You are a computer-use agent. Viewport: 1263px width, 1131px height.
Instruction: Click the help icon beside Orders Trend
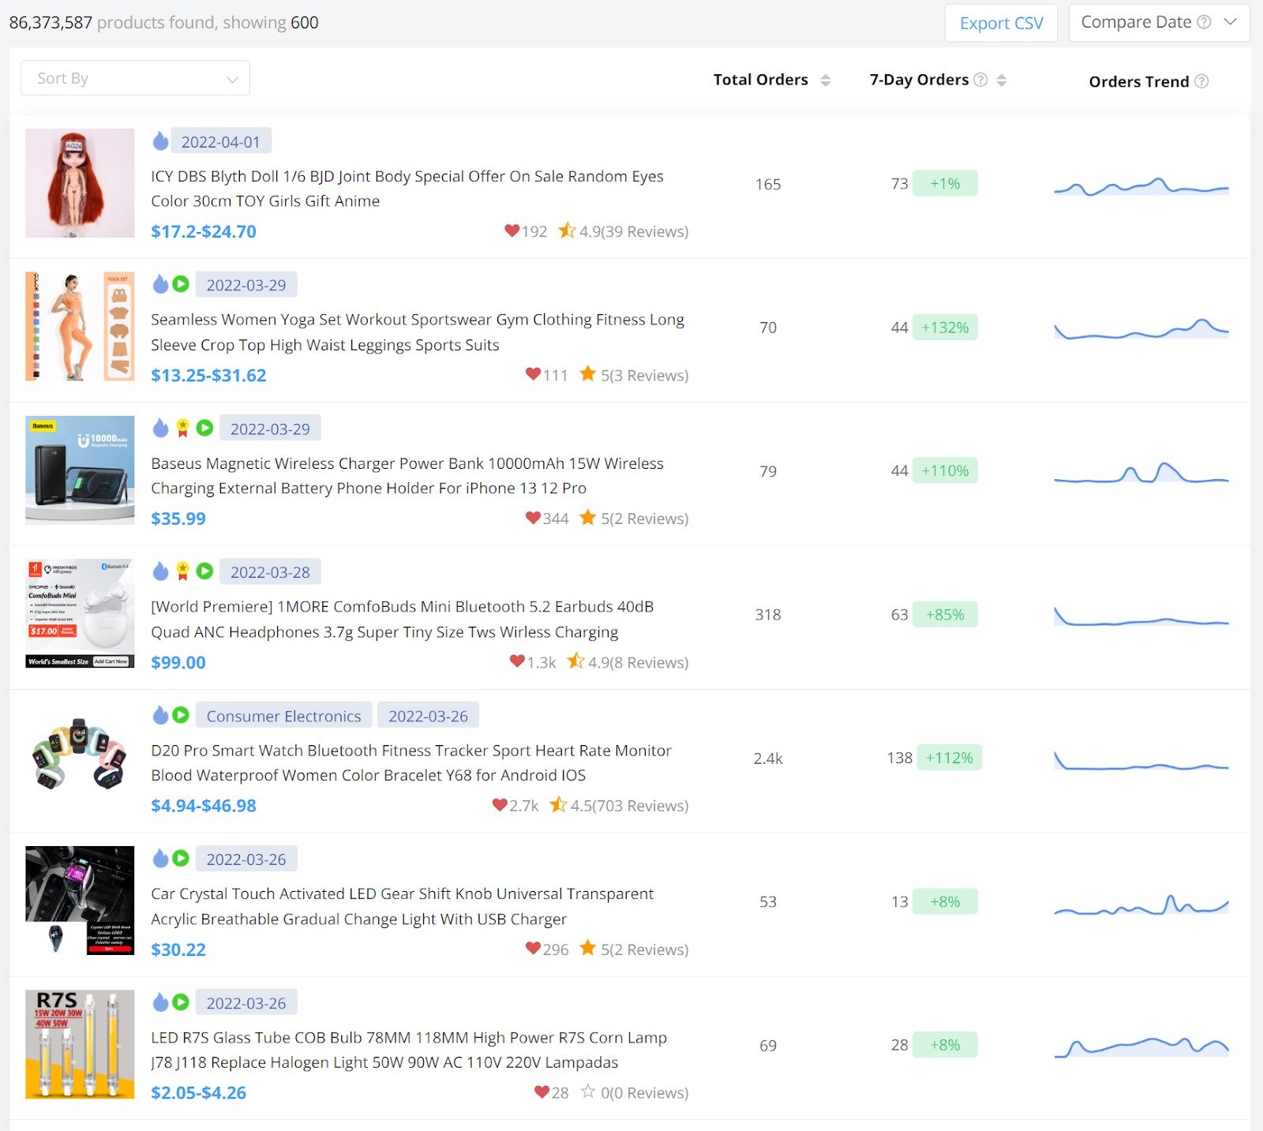point(1201,81)
